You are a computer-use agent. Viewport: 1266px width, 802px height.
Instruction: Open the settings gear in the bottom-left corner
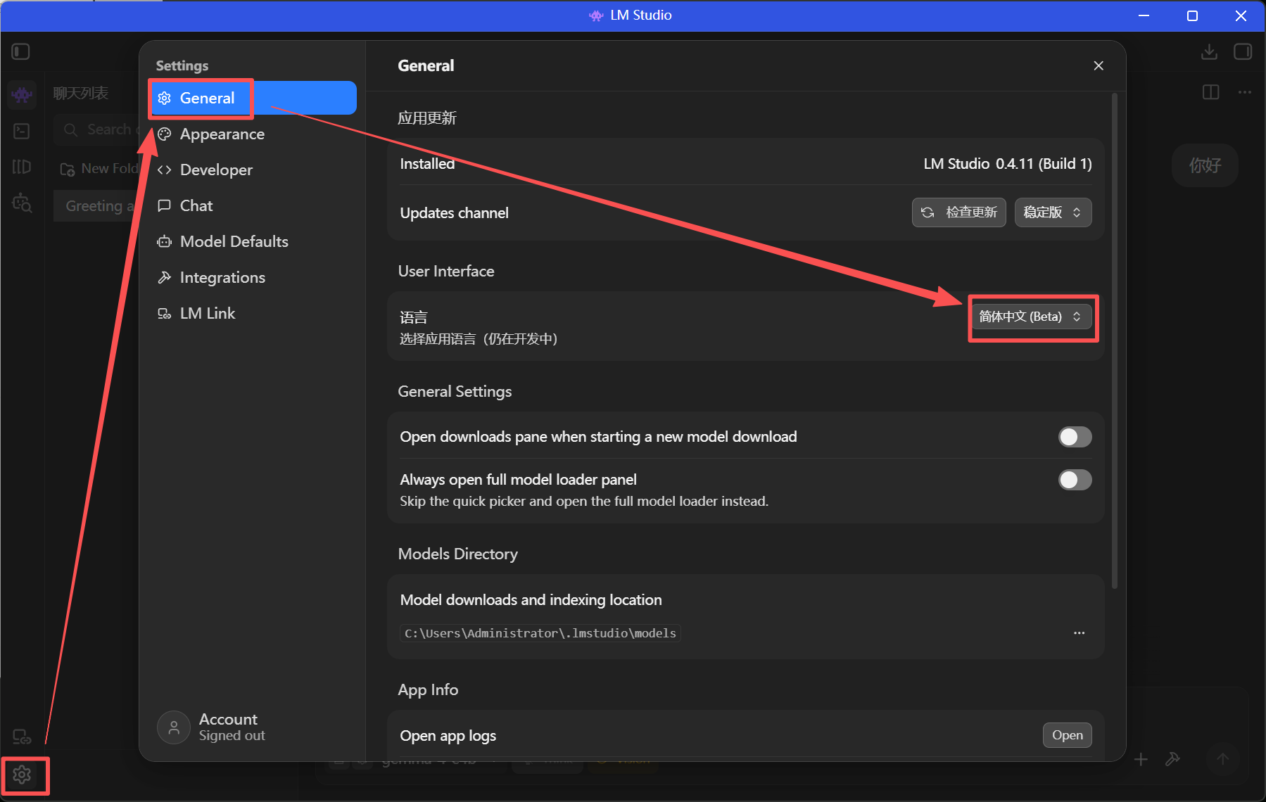pyautogui.click(x=22, y=775)
